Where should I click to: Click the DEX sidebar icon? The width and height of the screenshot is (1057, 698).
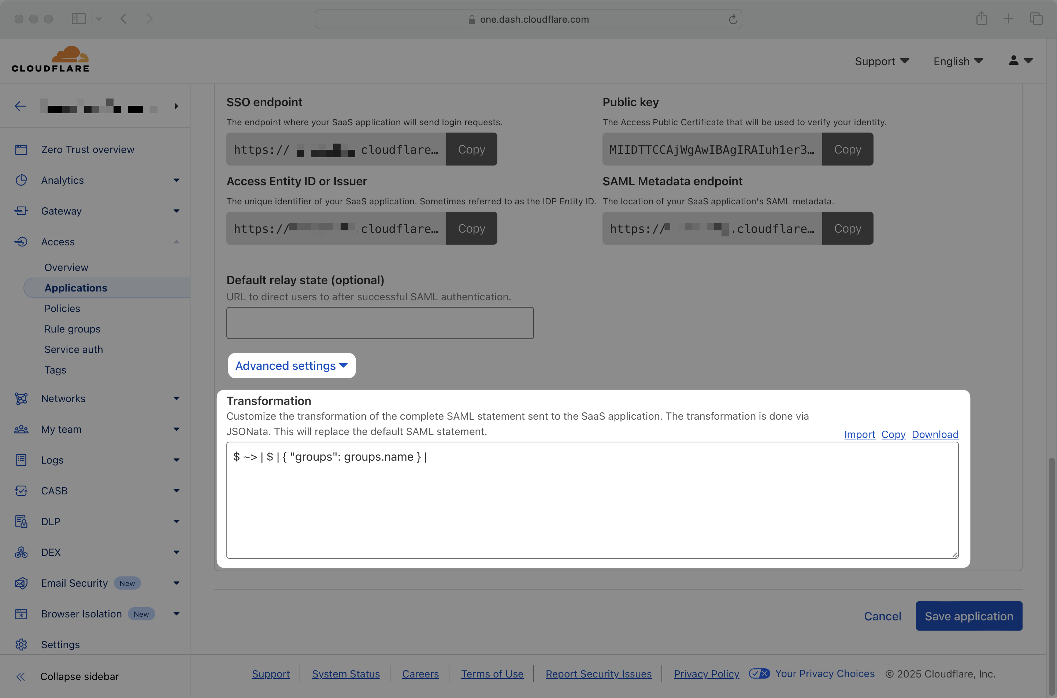pos(21,552)
